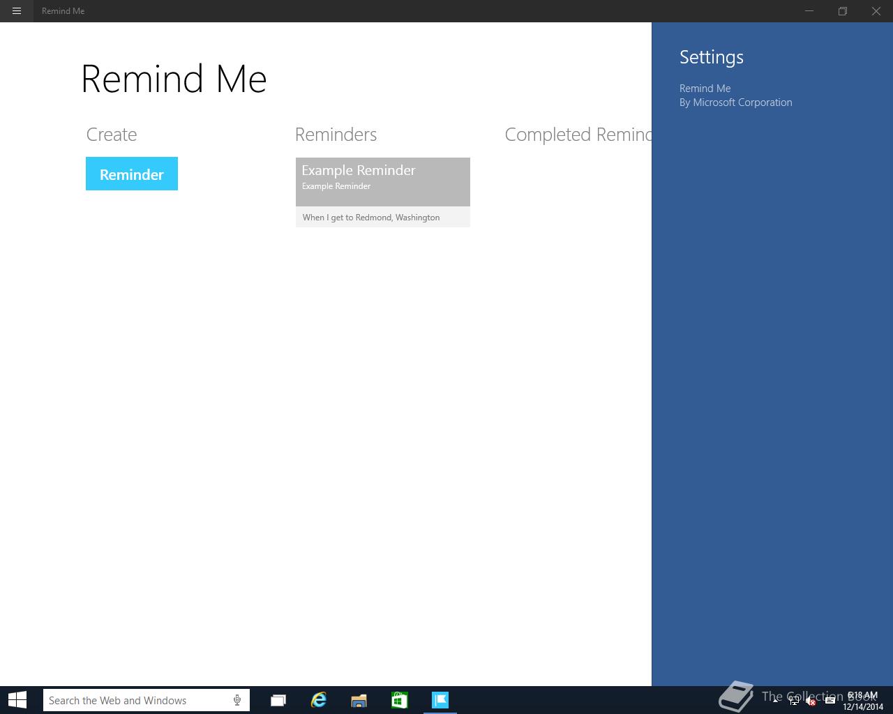Open the hamburger menu in title bar
The width and height of the screenshot is (893, 714).
tap(17, 11)
